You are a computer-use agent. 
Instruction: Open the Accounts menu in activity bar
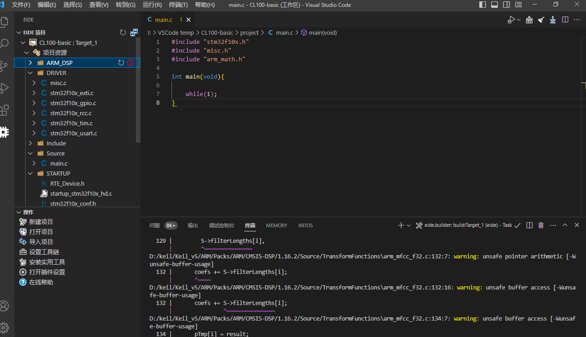pos(4,306)
